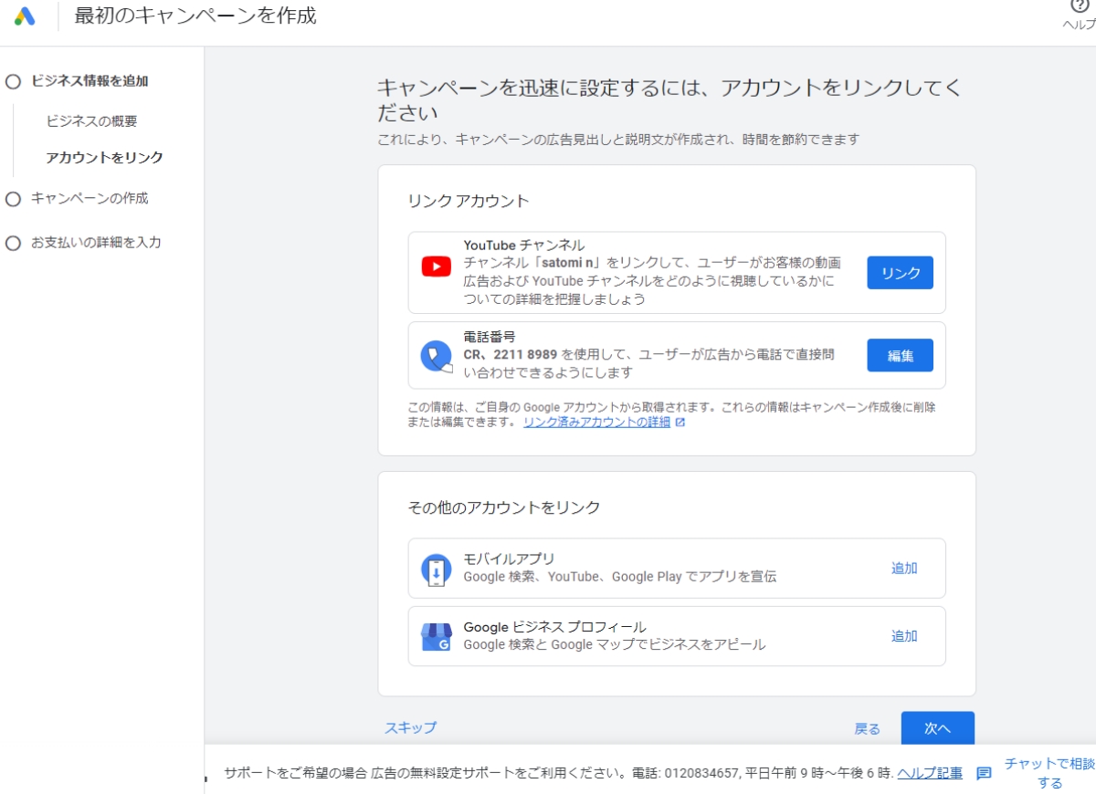Open the ビジネス情報を追加 step label
The image size is (1096, 794).
(x=90, y=80)
